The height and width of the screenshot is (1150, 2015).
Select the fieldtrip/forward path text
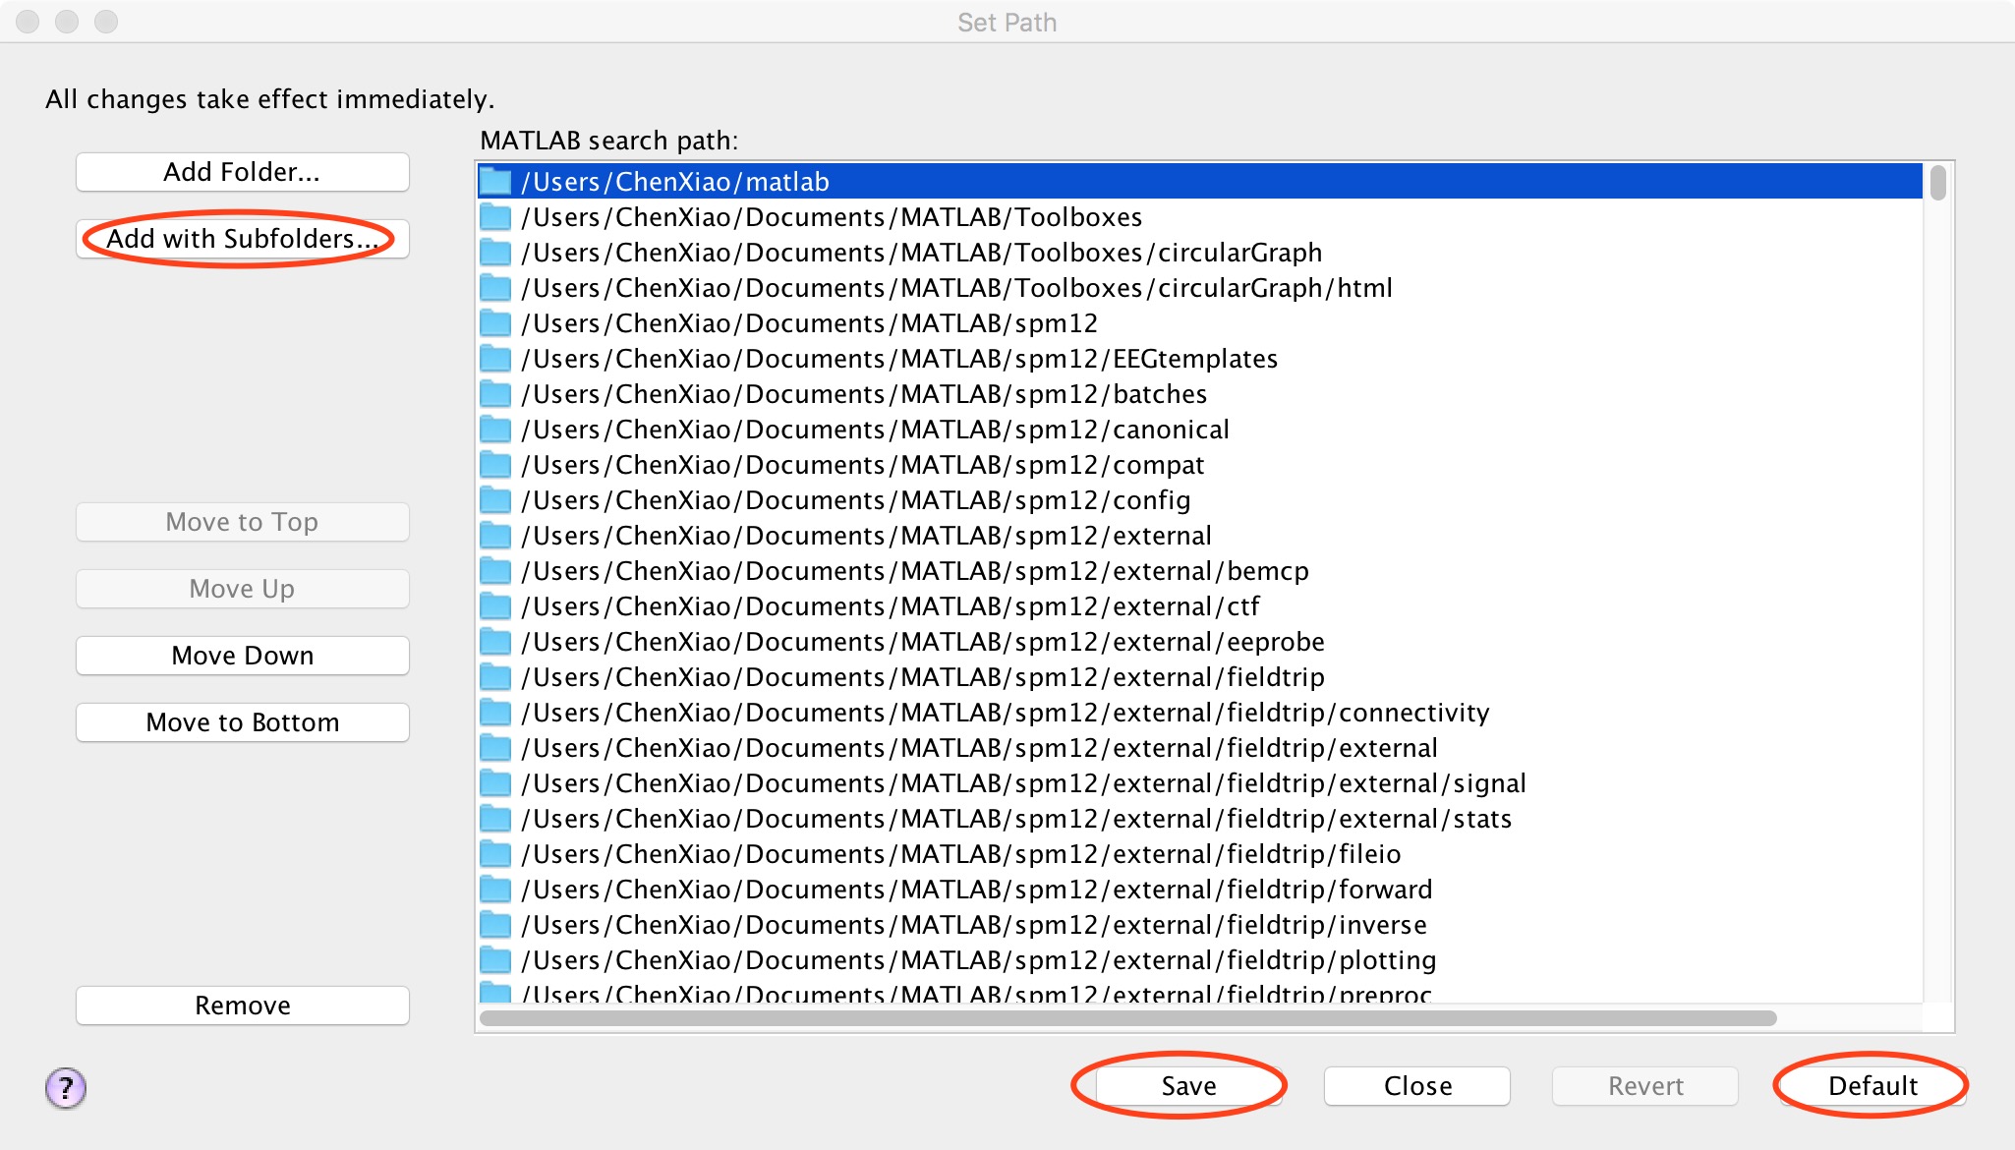(x=977, y=890)
